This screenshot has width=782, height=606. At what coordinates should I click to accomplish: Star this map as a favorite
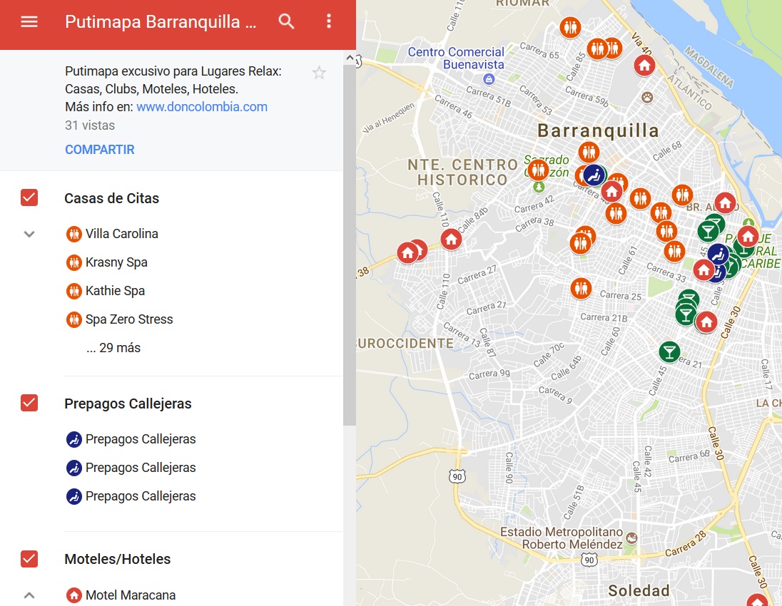(x=319, y=73)
